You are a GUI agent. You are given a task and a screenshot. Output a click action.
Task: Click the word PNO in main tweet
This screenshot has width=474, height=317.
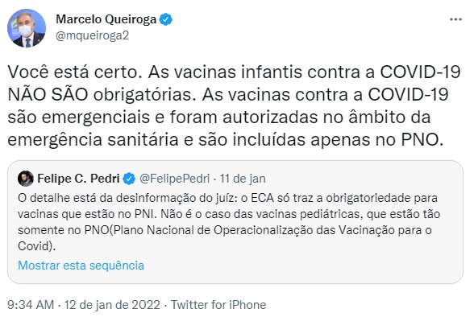tap(420, 140)
